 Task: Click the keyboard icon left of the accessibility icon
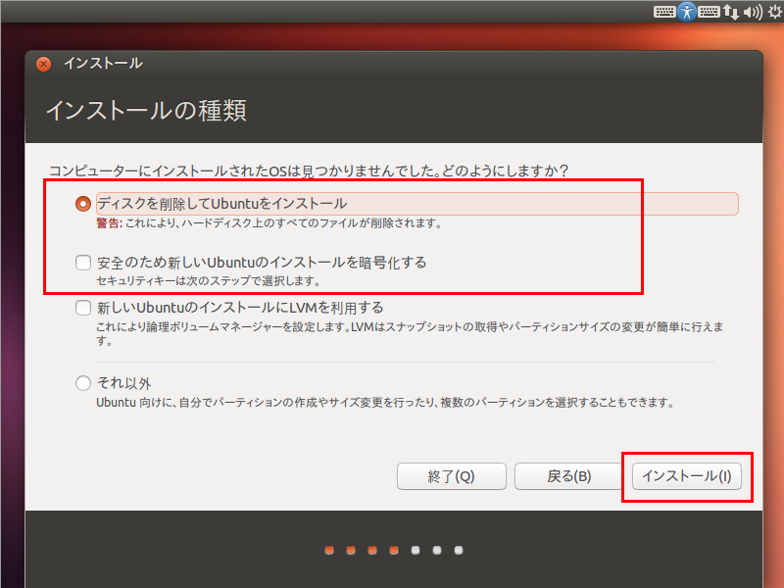[x=664, y=12]
